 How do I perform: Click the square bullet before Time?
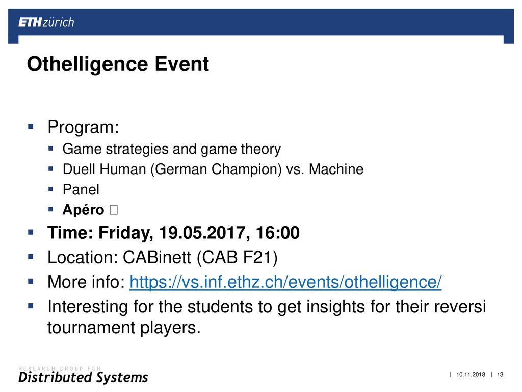(31, 232)
